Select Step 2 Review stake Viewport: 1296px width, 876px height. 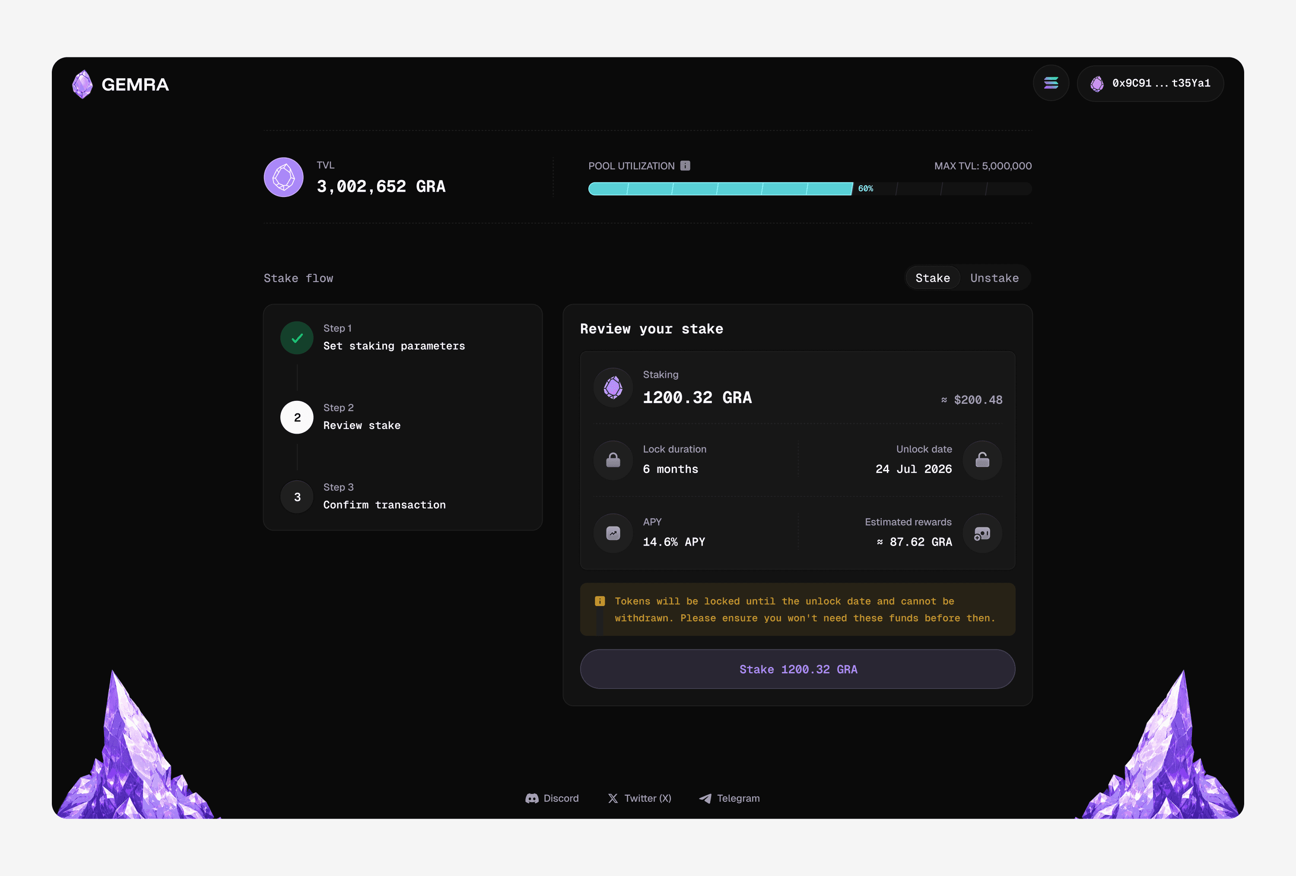pos(297,418)
